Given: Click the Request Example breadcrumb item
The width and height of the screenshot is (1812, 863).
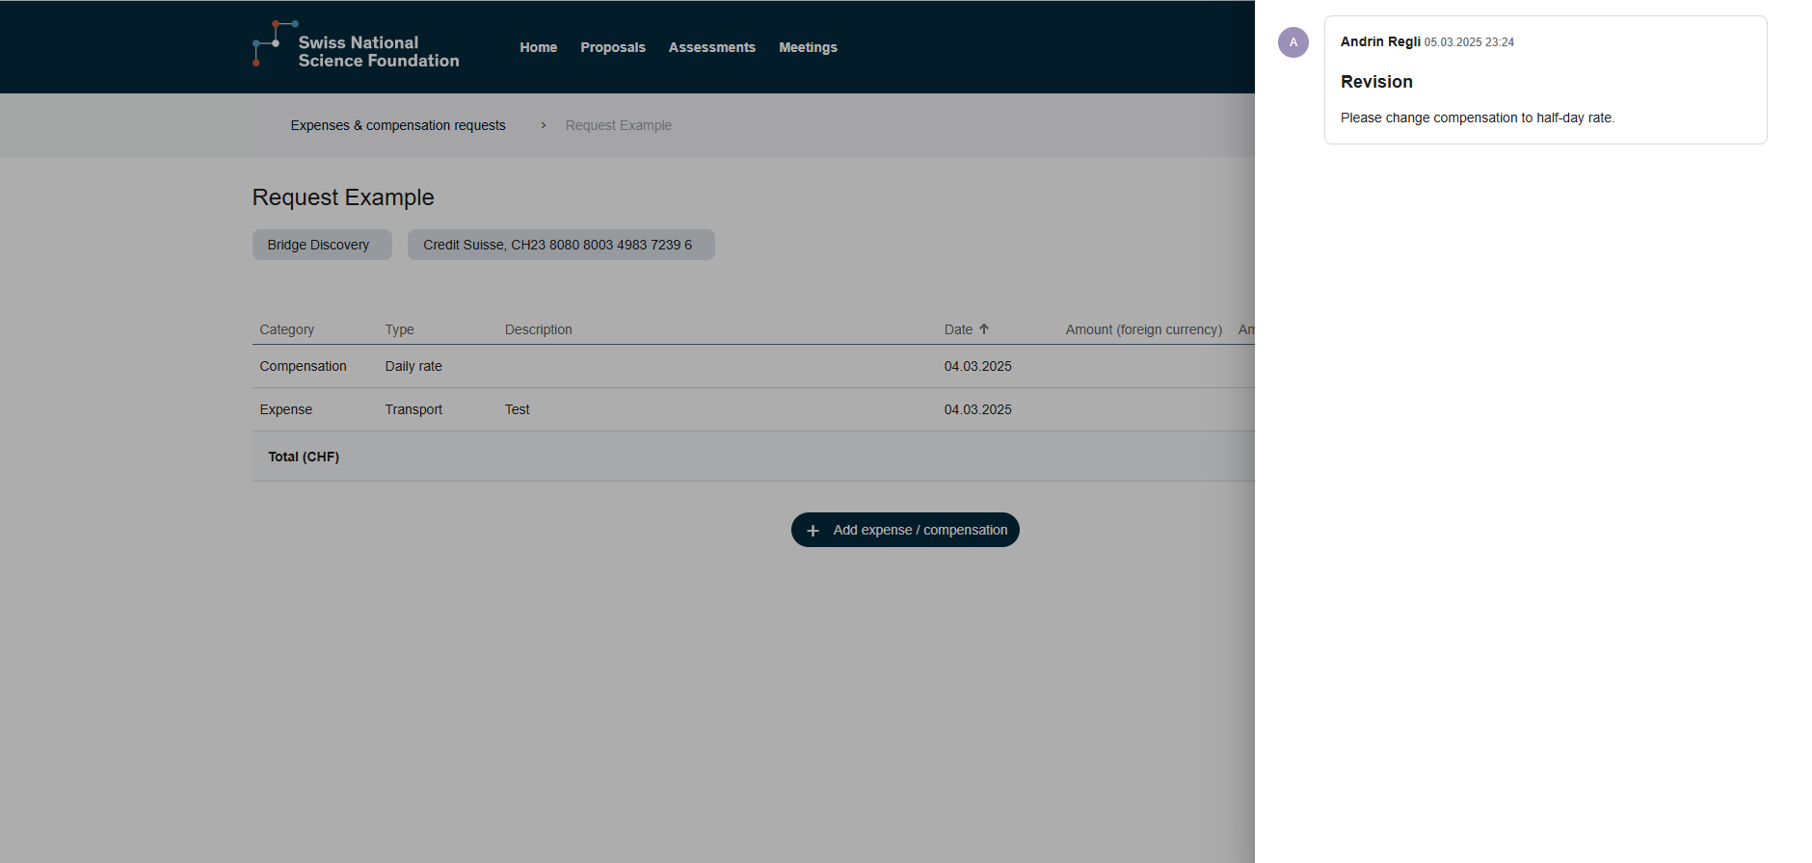Looking at the screenshot, I should (618, 125).
